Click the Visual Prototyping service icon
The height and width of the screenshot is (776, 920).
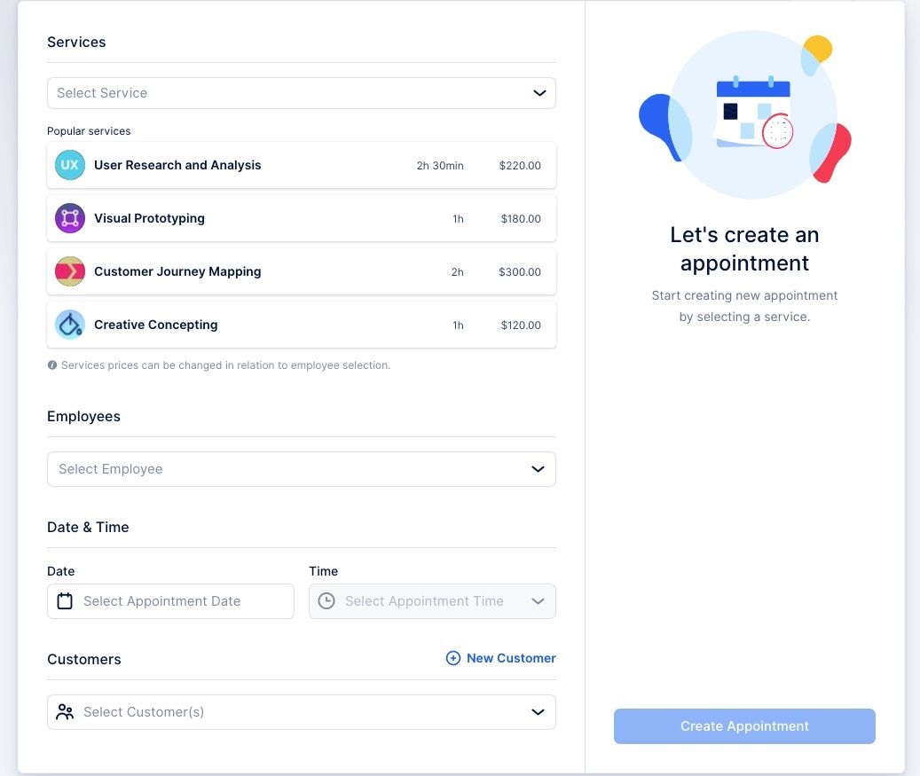click(x=70, y=218)
